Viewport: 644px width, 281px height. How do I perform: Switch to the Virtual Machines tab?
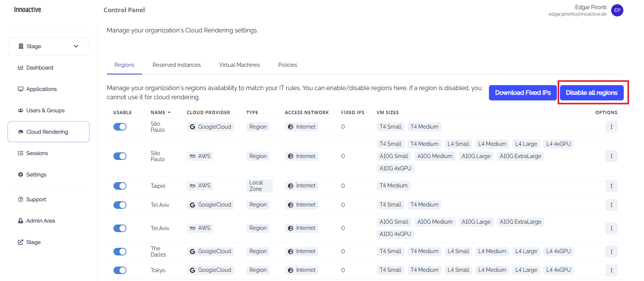point(239,65)
